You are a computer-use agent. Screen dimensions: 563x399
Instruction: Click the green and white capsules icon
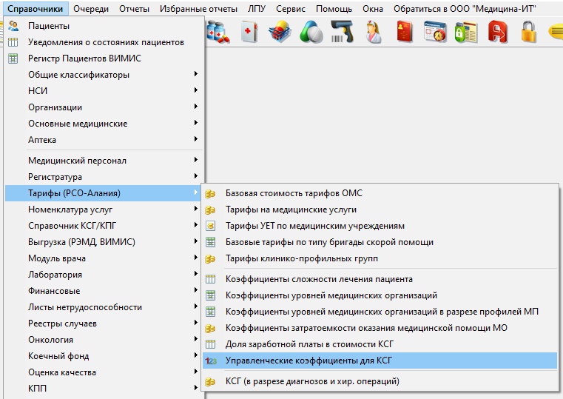click(x=311, y=32)
